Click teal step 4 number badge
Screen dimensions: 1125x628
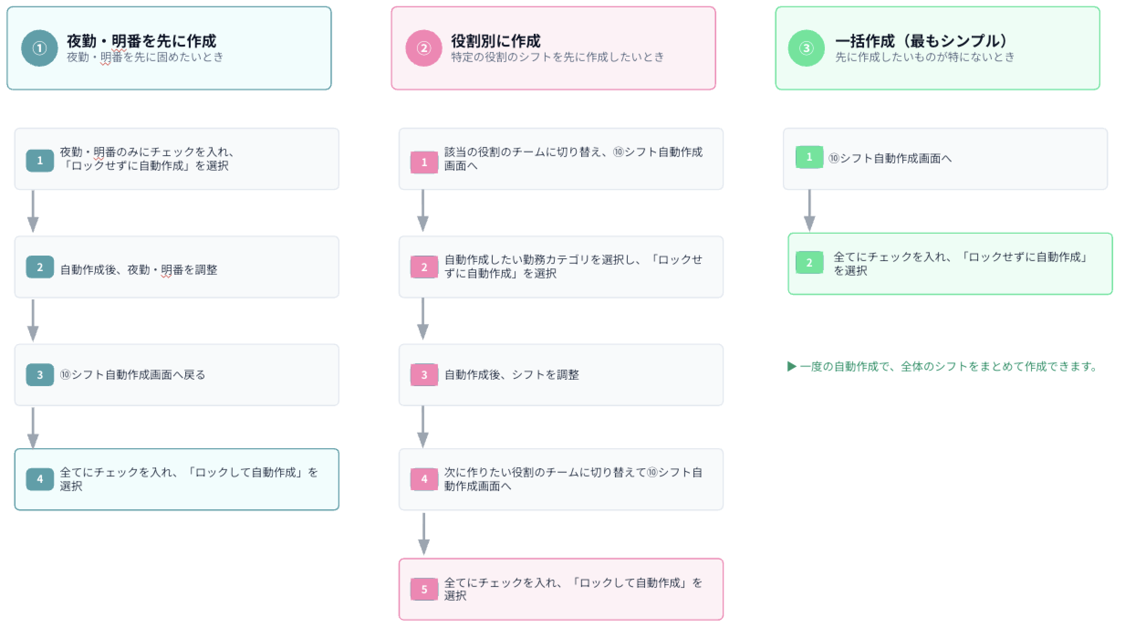[40, 479]
